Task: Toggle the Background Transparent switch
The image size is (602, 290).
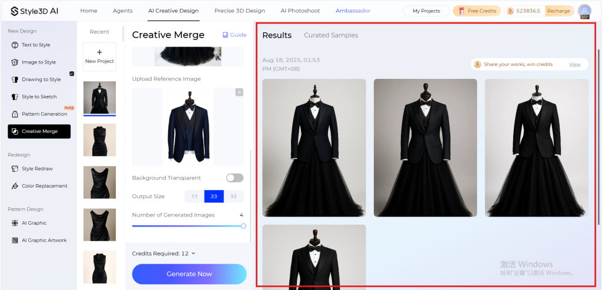Action: pos(235,178)
